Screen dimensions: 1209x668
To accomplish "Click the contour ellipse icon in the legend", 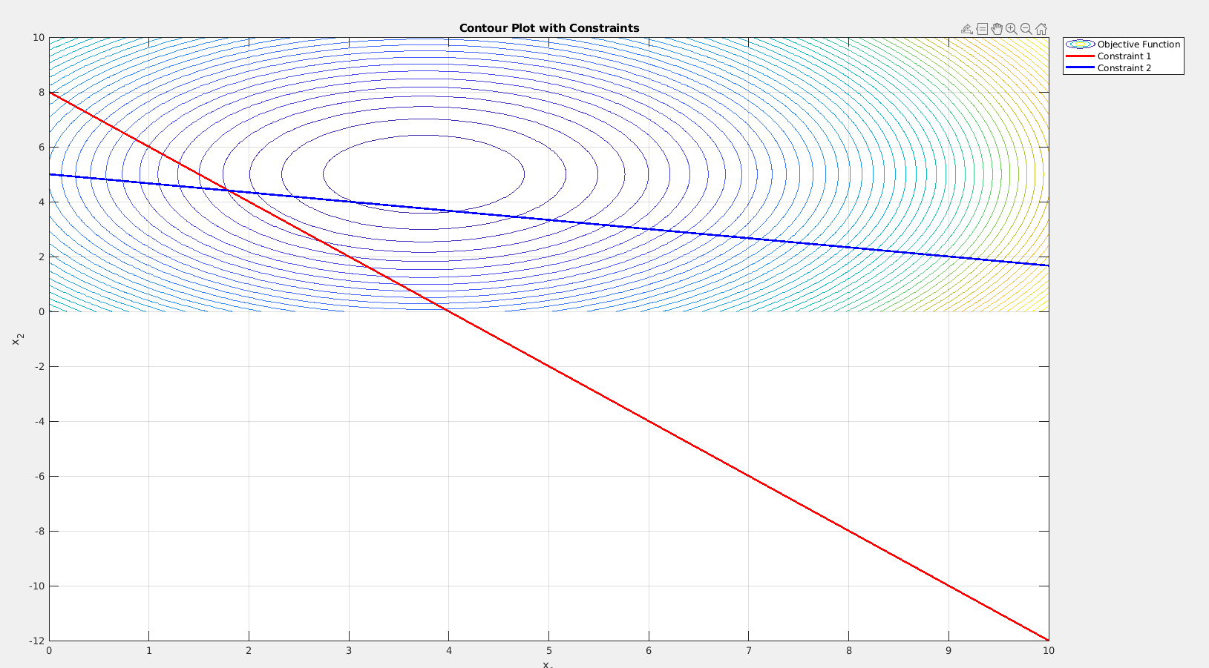I will coord(1080,44).
